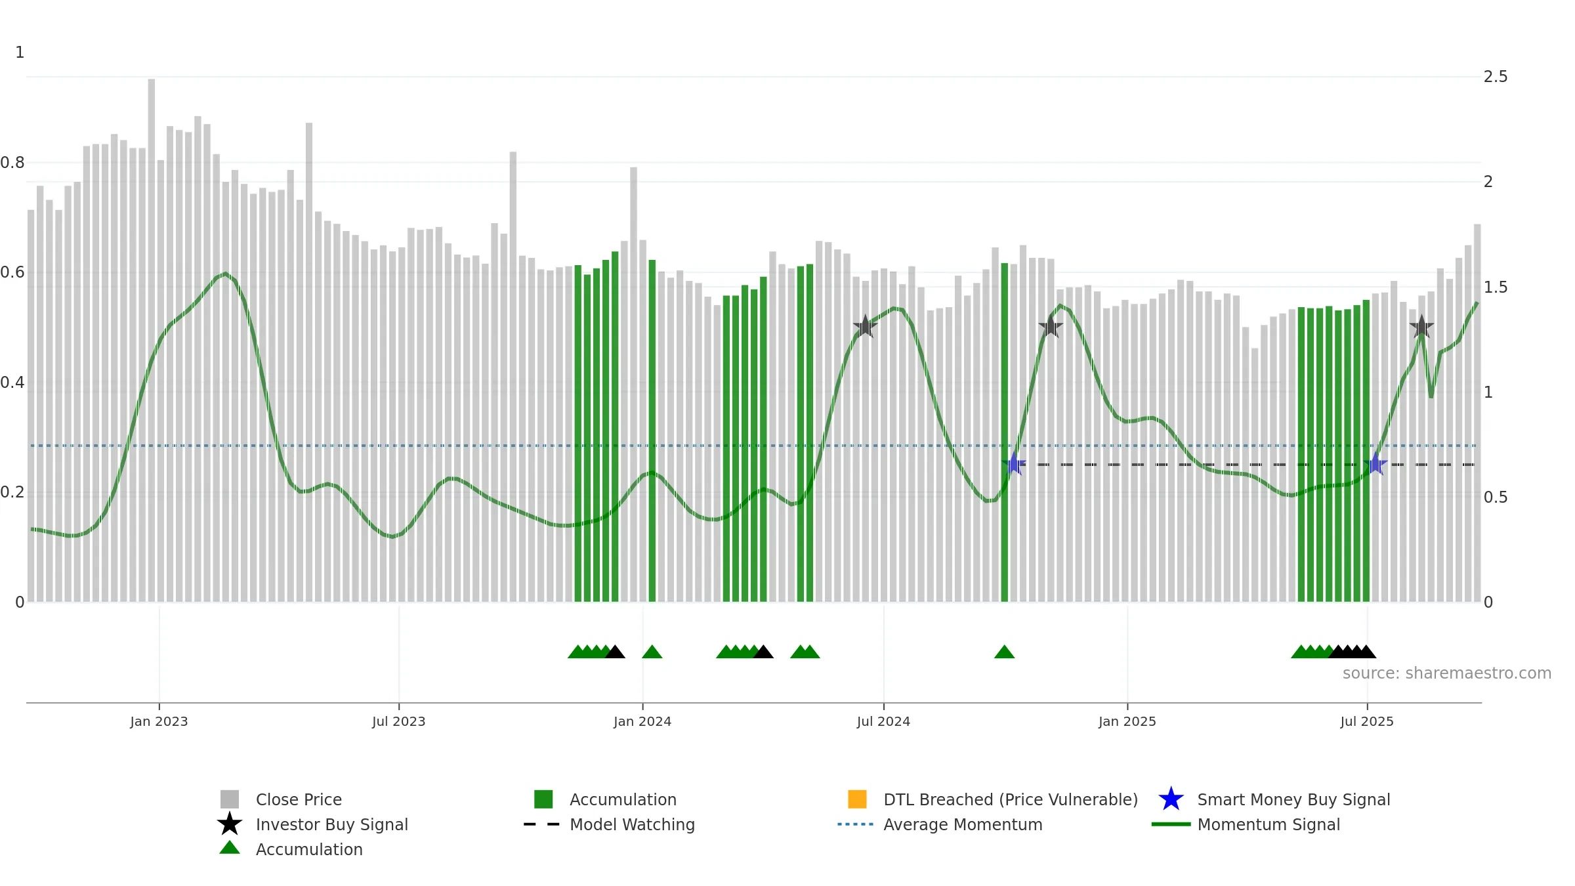Image resolution: width=1575 pixels, height=886 pixels.
Task: Toggle the Model Watching dashed legend entry
Action: pos(609,824)
